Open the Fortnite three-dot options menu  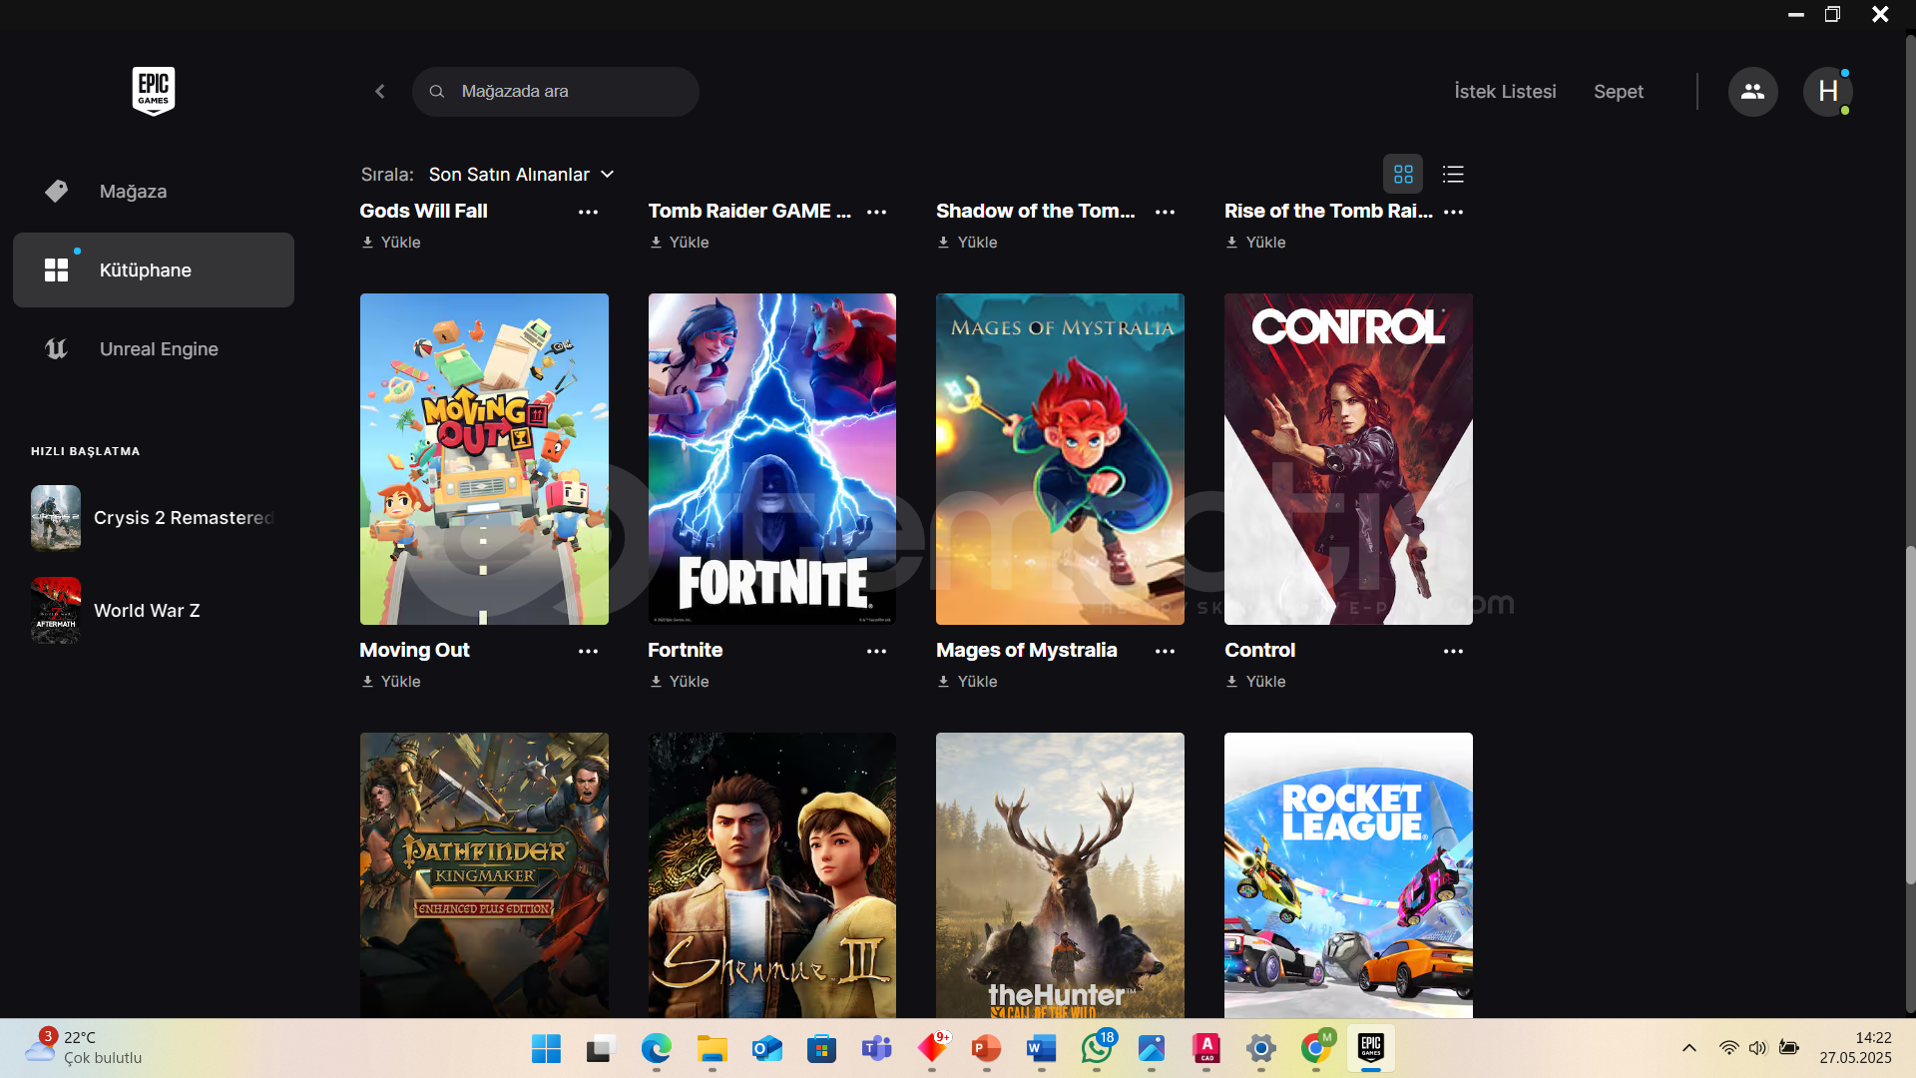[876, 651]
